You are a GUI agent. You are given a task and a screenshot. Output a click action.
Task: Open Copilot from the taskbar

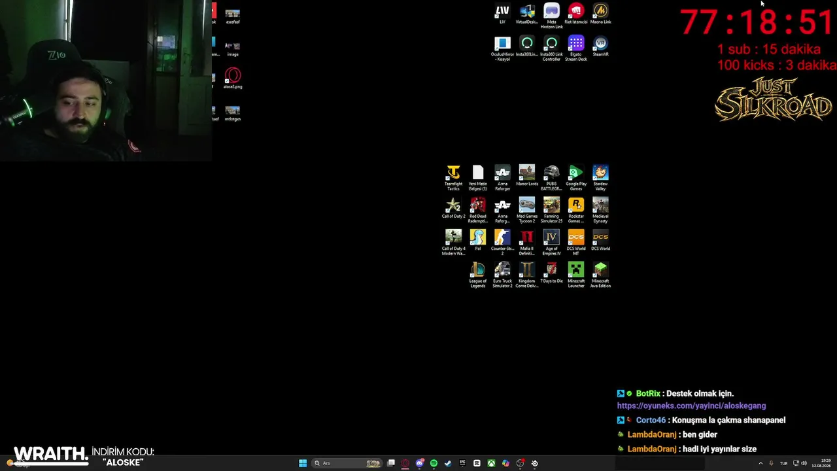[x=505, y=463]
